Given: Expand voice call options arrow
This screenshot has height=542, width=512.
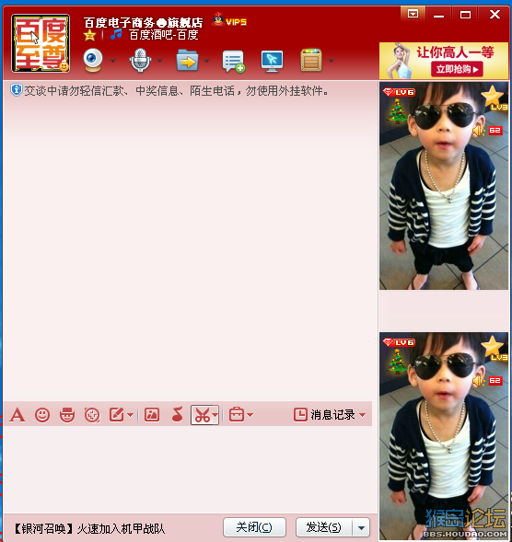Looking at the screenshot, I should 160,61.
